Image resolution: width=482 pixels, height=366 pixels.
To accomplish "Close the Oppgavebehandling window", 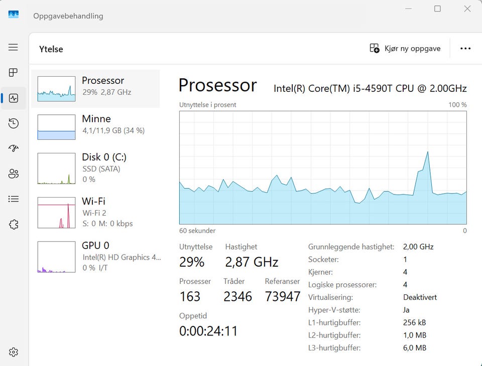I will pos(467,9).
